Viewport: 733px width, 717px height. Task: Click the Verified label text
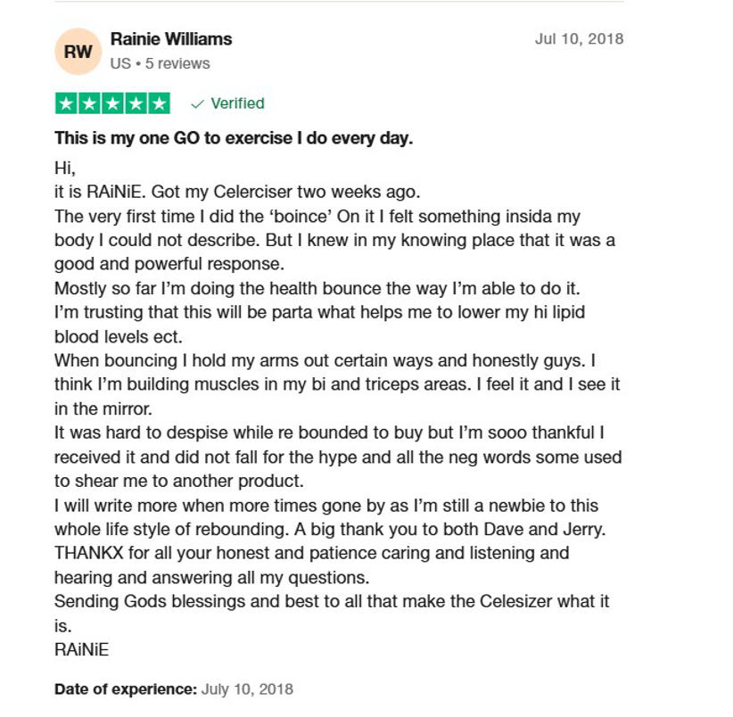tap(237, 103)
